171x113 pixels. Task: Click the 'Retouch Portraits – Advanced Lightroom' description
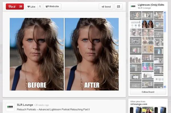53,109
